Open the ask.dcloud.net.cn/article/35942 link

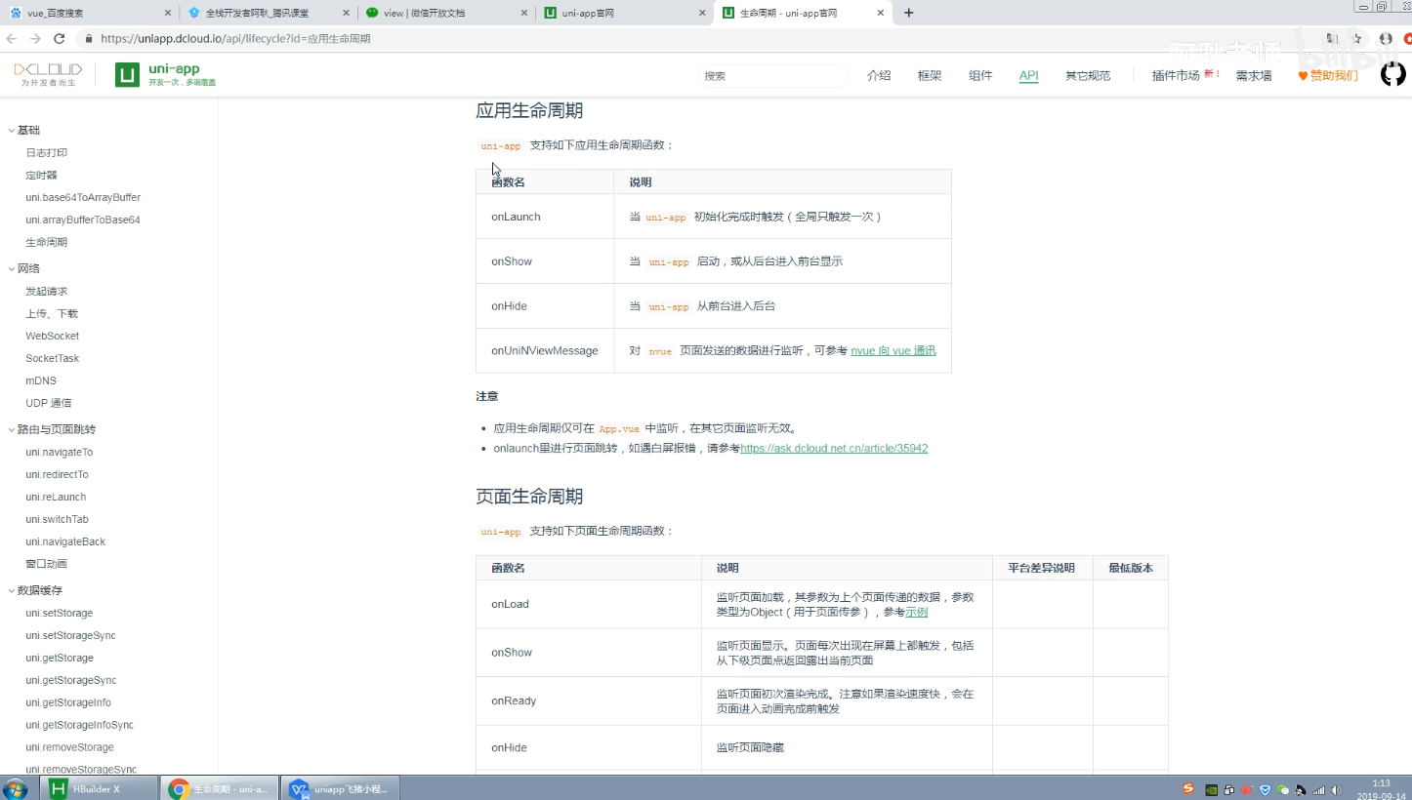(x=834, y=448)
